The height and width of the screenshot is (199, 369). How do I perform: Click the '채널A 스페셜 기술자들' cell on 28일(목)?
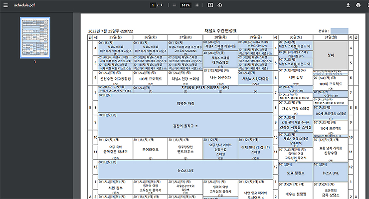pyautogui.click(x=220, y=45)
